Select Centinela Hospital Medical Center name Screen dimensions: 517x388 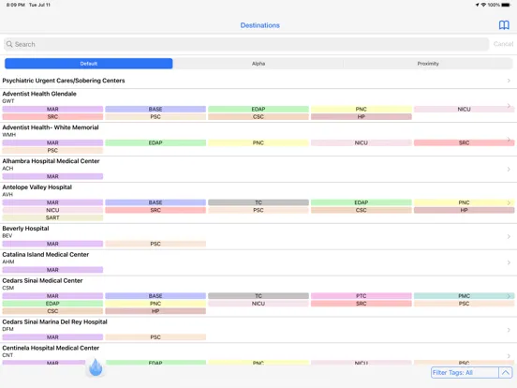click(51, 348)
